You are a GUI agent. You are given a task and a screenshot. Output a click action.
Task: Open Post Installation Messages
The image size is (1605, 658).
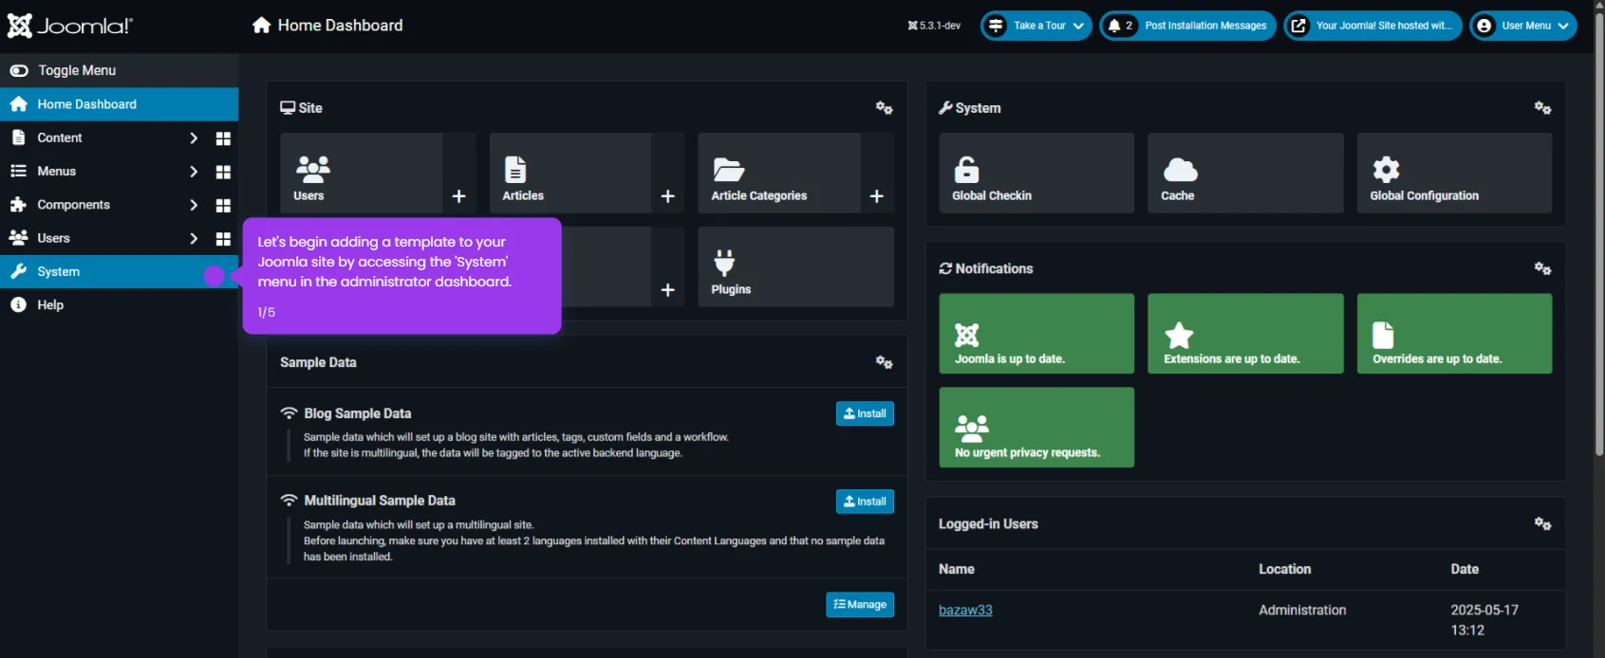1187,26
